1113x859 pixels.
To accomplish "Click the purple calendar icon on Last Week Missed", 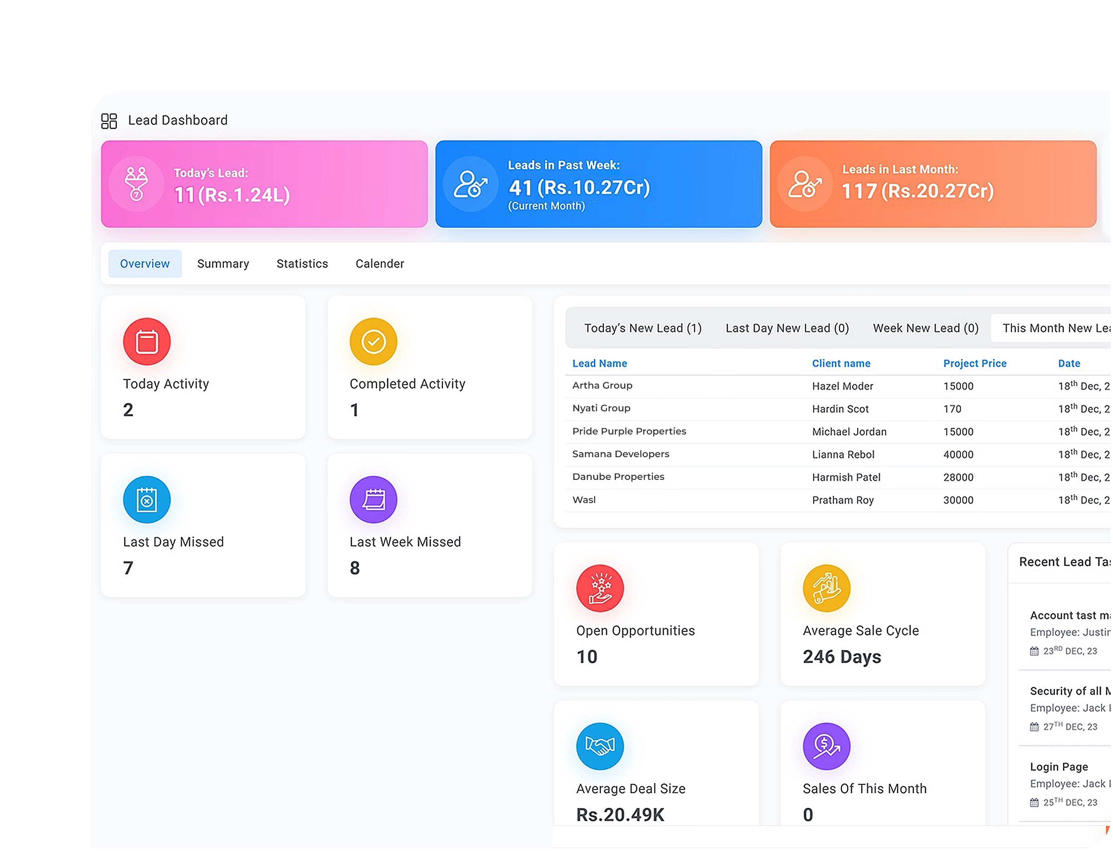I will pyautogui.click(x=373, y=499).
